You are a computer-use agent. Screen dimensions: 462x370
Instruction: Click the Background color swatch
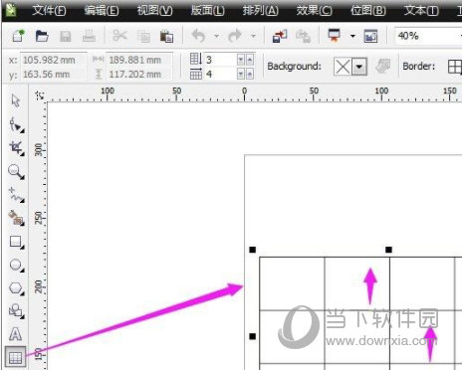(343, 67)
